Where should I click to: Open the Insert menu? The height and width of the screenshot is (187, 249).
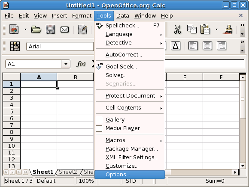[x=59, y=16]
